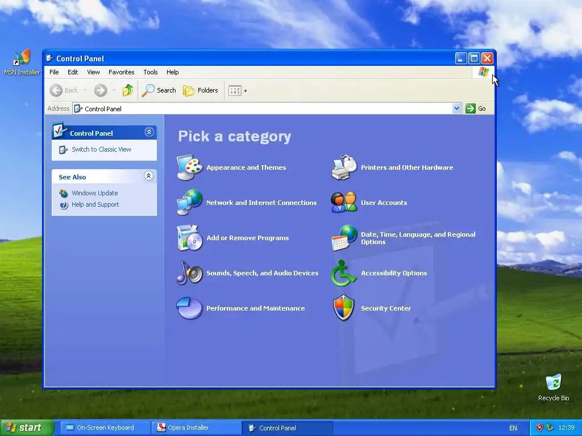Click the EN language indicator in taskbar
The image size is (582, 436).
pos(513,428)
